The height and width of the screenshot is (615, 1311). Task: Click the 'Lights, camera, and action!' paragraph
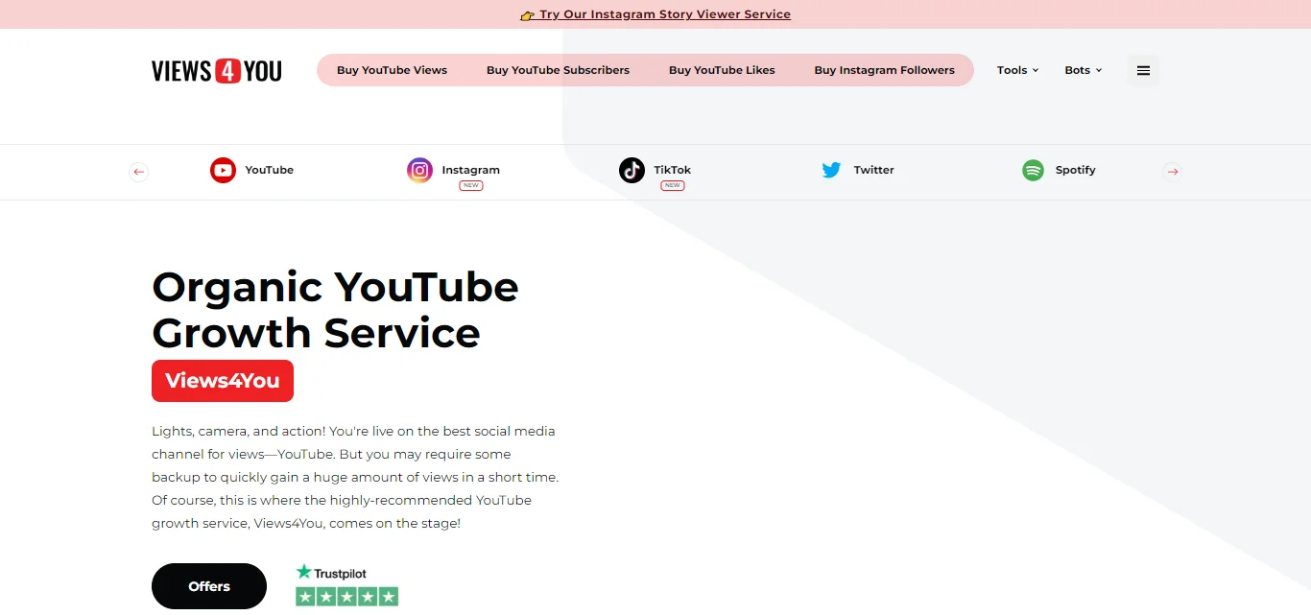[355, 477]
